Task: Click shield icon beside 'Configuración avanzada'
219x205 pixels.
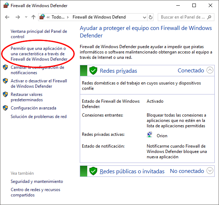Action: (5, 108)
